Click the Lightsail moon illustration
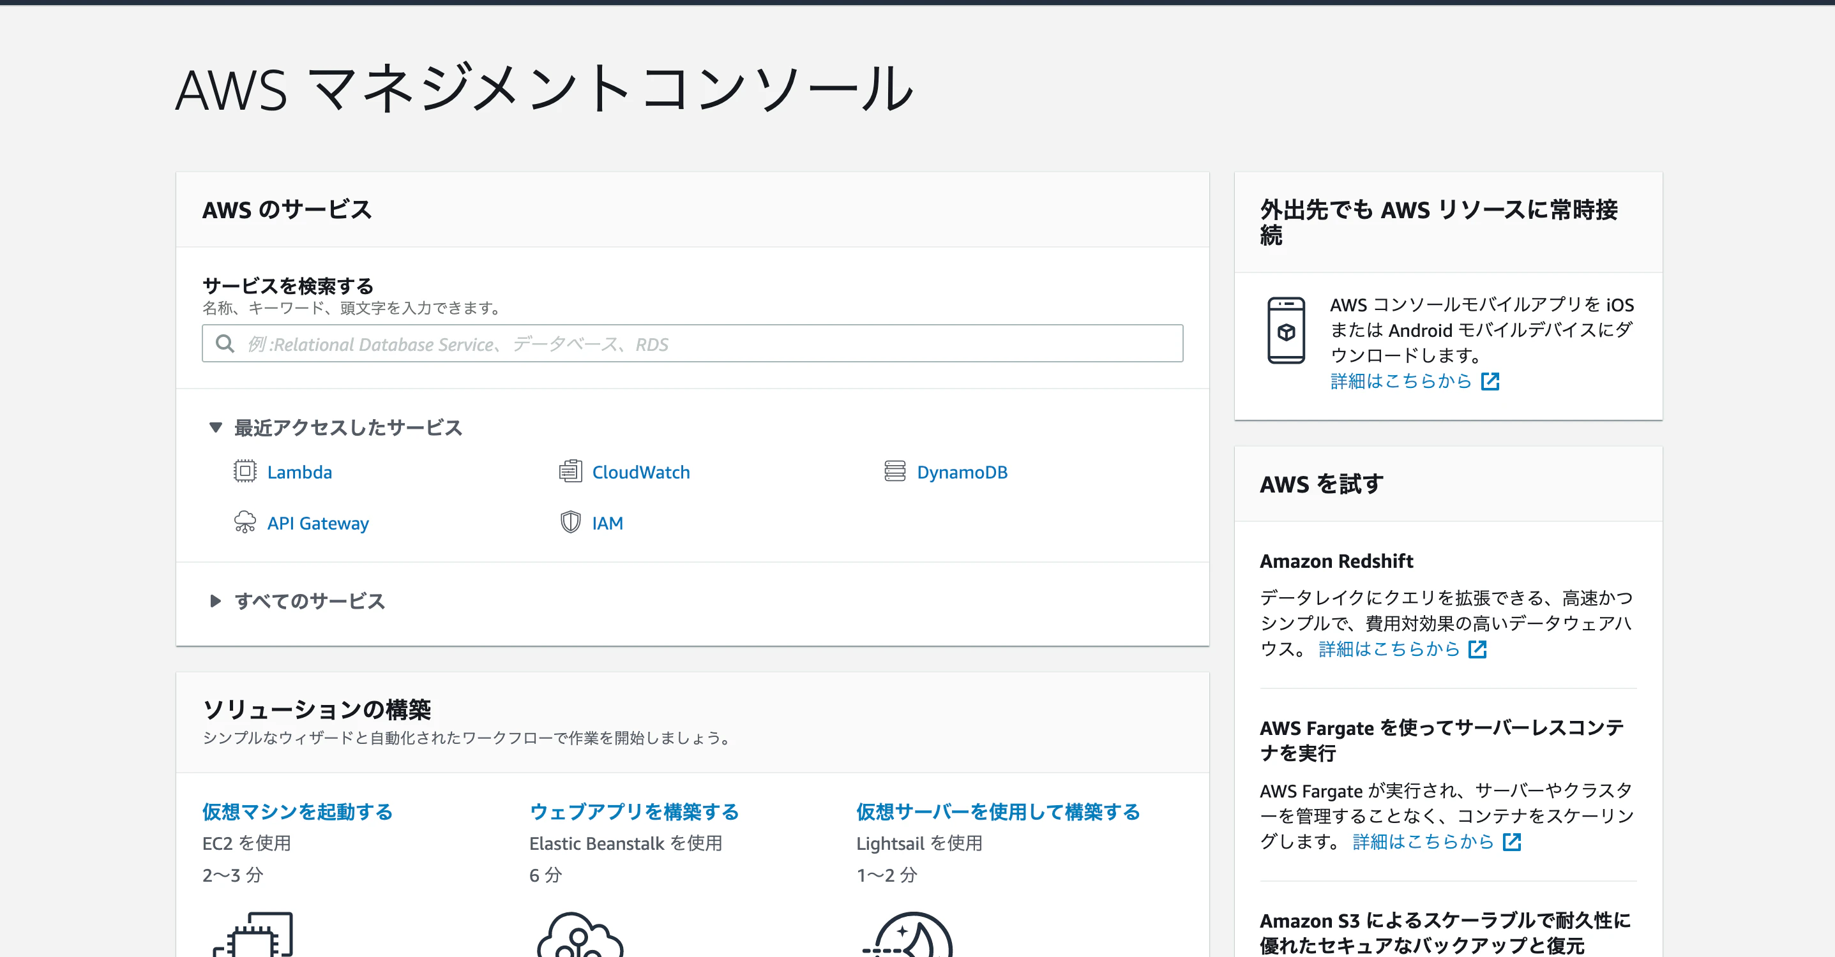The height and width of the screenshot is (957, 1835). tap(907, 934)
